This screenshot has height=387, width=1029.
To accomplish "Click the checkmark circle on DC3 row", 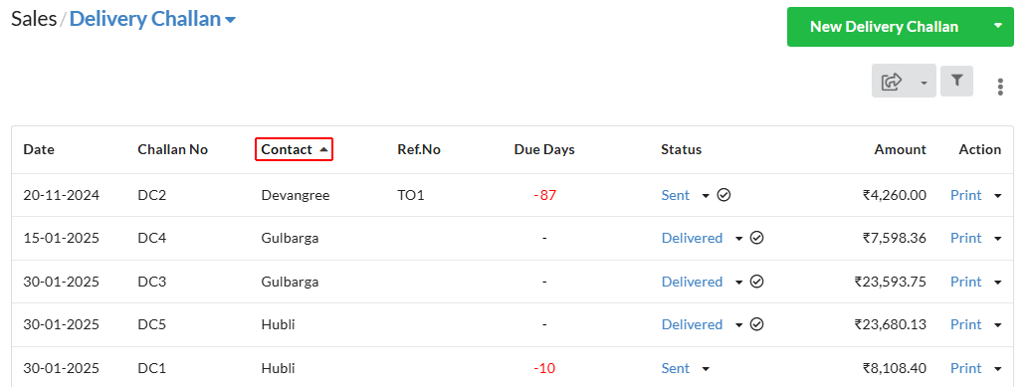I will point(756,282).
